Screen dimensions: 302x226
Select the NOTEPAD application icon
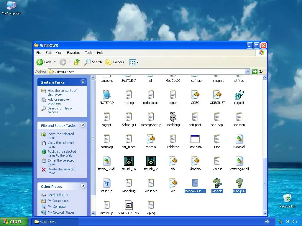point(106,95)
